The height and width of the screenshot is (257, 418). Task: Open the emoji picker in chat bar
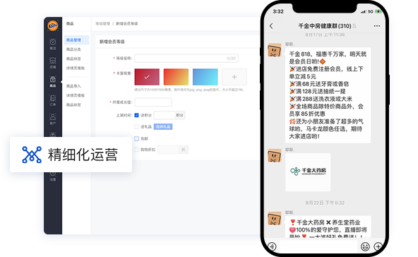tap(365, 246)
